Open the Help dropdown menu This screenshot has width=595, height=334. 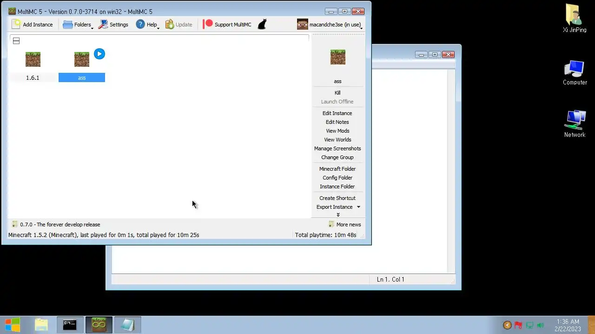[x=148, y=25]
